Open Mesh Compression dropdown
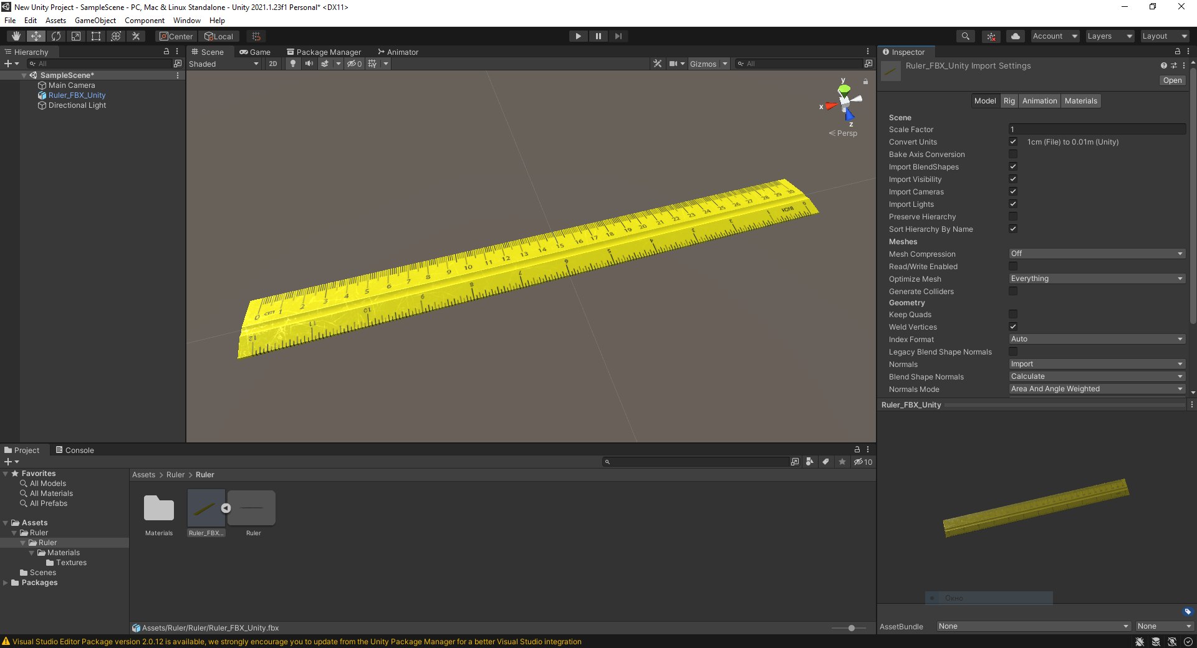The image size is (1197, 648). point(1097,254)
